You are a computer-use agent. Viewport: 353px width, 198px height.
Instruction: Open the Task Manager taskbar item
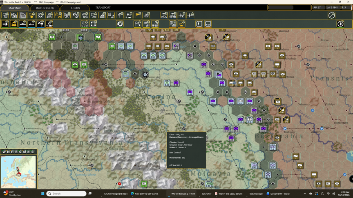(256, 194)
